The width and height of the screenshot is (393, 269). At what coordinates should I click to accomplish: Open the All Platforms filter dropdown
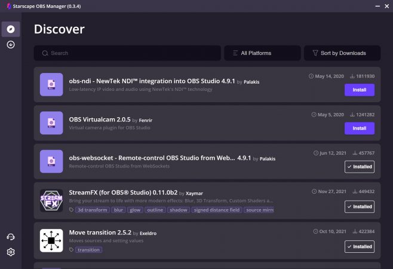(x=261, y=53)
